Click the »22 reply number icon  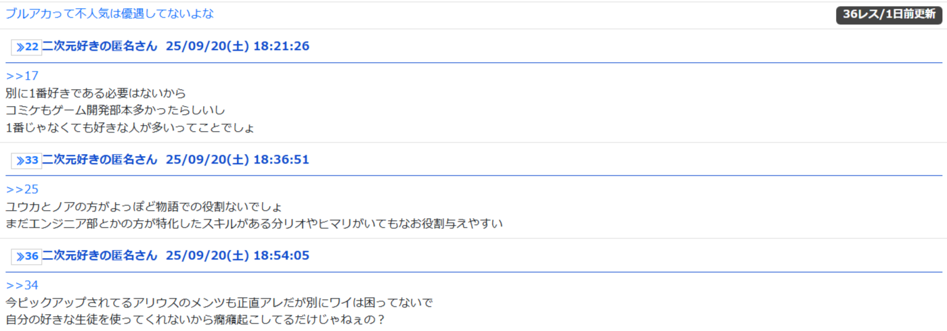pos(26,47)
